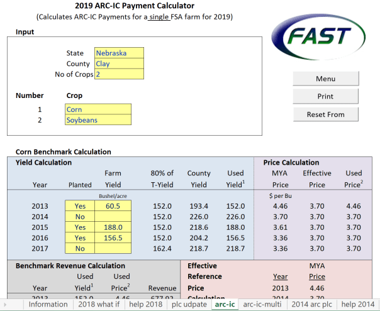The image size is (380, 311).
Task: Toggle the 2017 Planted cell
Action: coord(79,249)
